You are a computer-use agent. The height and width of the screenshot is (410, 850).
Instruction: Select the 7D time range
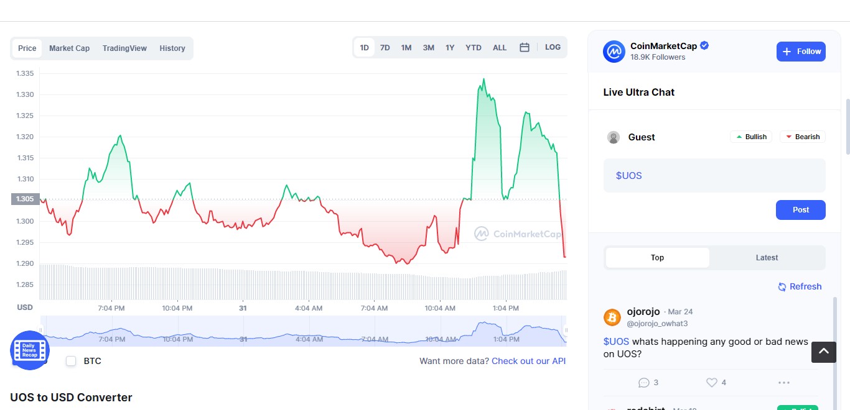coord(385,47)
